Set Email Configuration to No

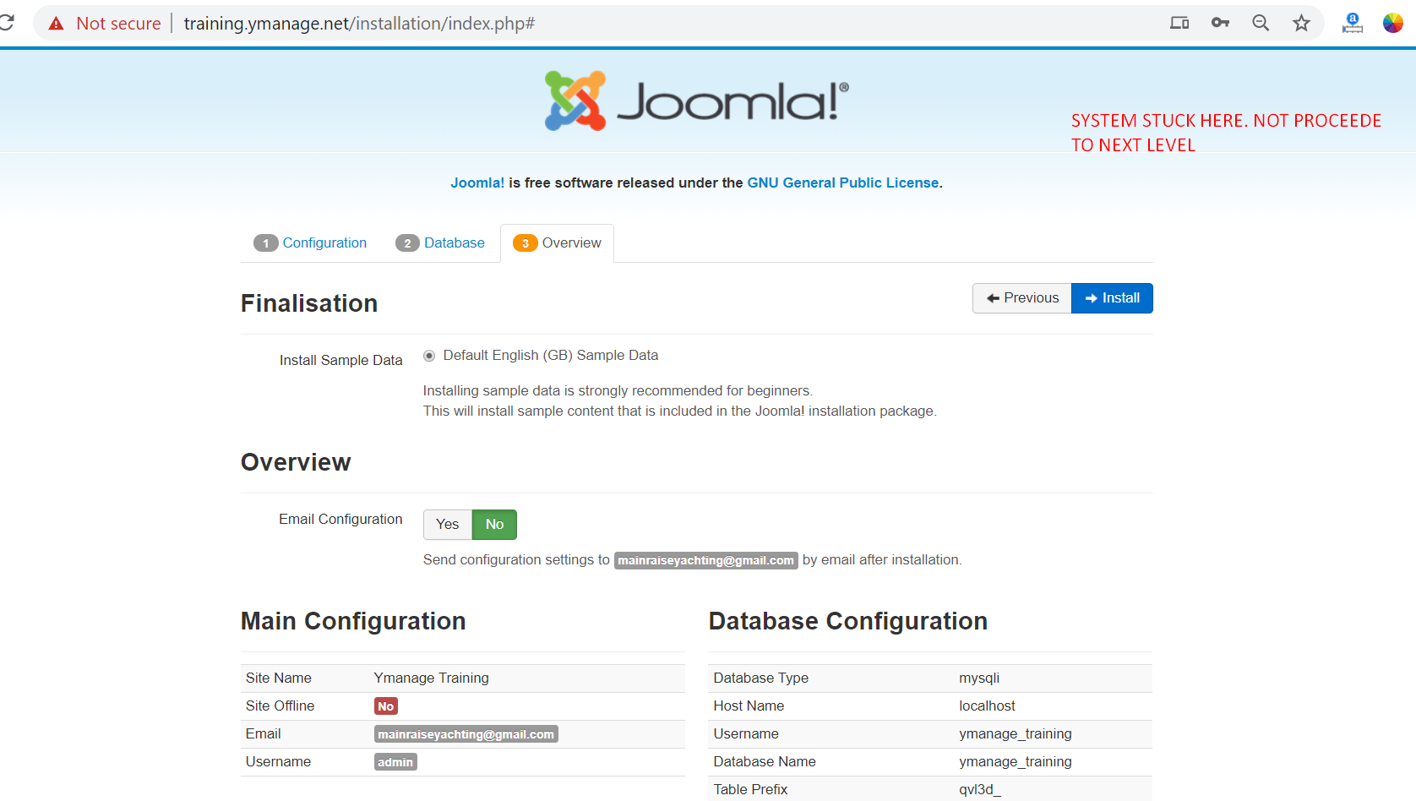pyautogui.click(x=494, y=525)
